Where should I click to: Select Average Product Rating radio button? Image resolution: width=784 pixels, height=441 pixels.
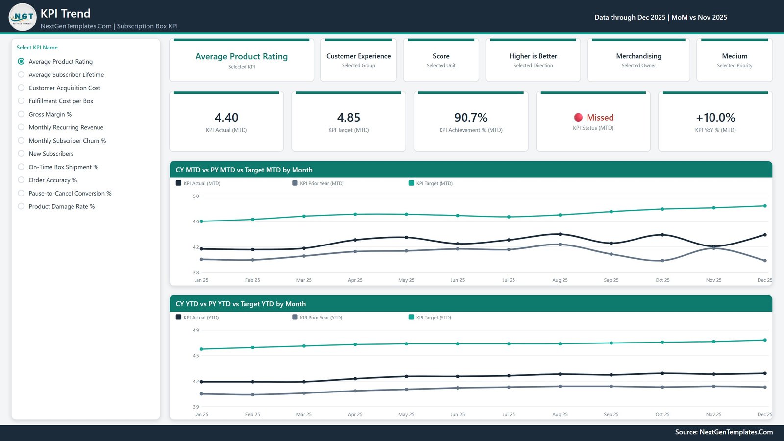21,61
